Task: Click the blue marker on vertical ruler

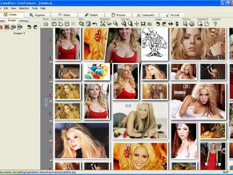Action: (46, 102)
